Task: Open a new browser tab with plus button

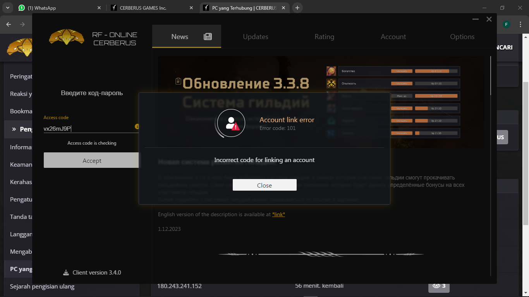Action: pos(297,8)
